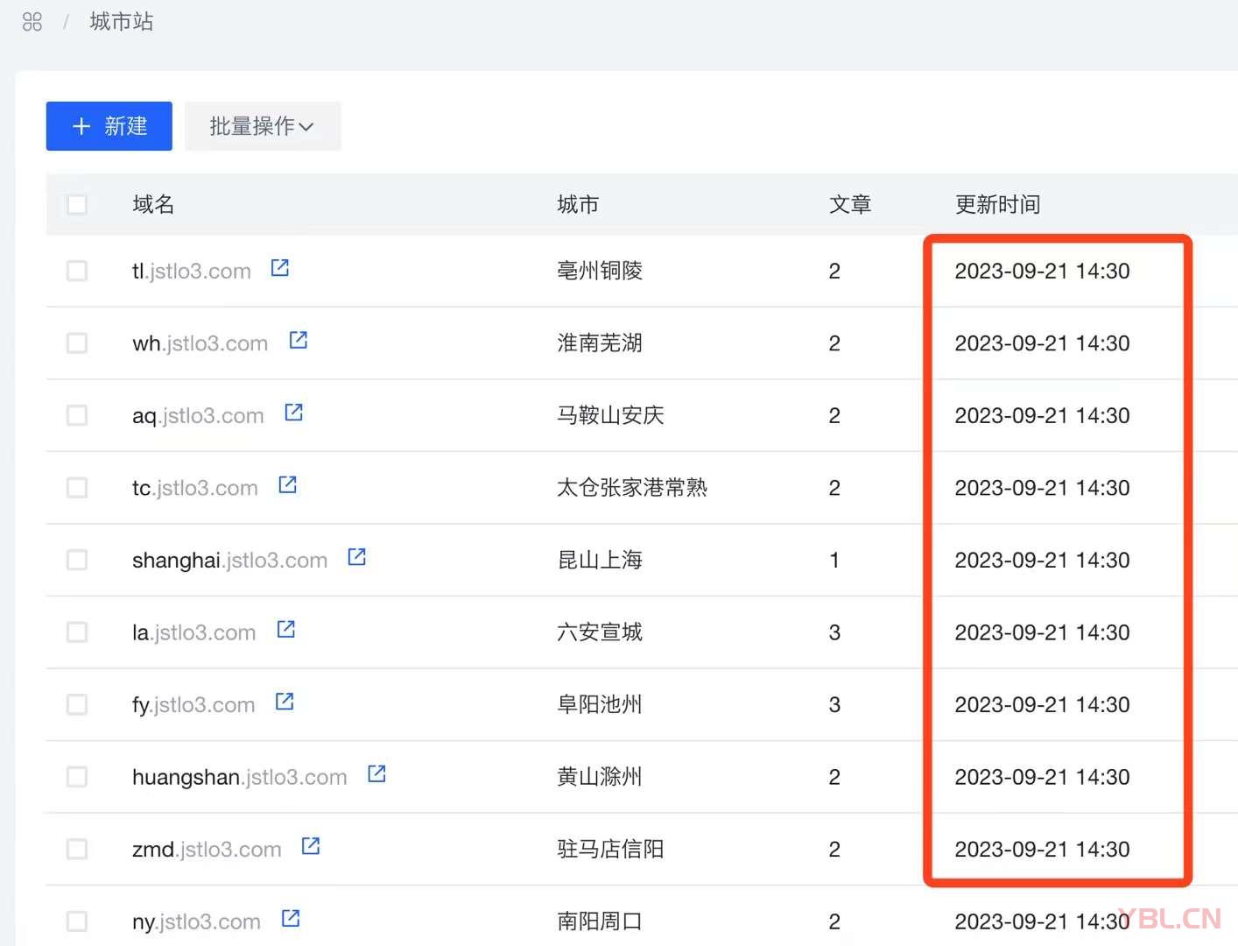The image size is (1238, 946).
Task: Select the fy.jstlo3.com row checkbox
Action: click(77, 705)
